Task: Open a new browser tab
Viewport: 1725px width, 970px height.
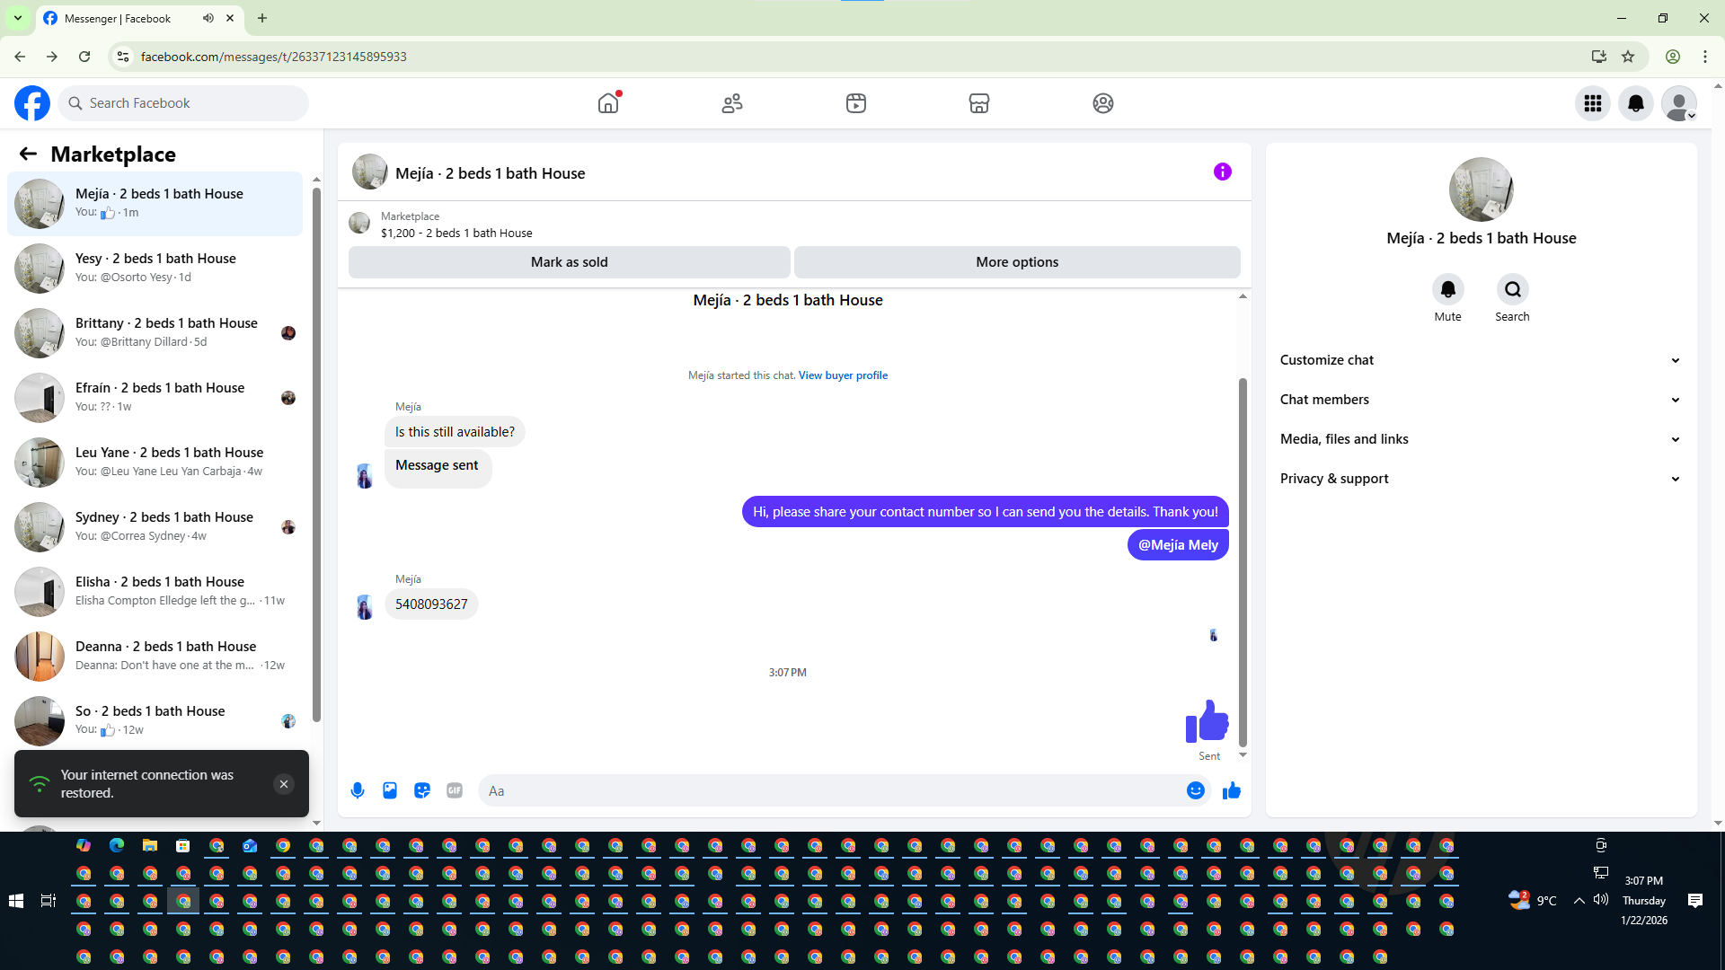Action: click(262, 18)
